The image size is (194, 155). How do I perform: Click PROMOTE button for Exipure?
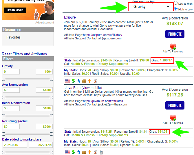pyautogui.click(x=175, y=34)
